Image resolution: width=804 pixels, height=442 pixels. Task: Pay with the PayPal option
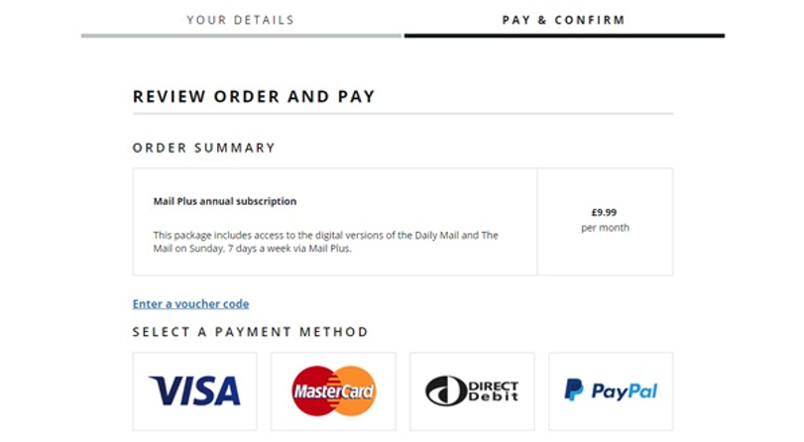[611, 390]
